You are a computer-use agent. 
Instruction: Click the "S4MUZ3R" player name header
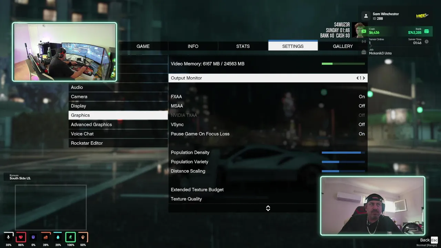point(342,25)
